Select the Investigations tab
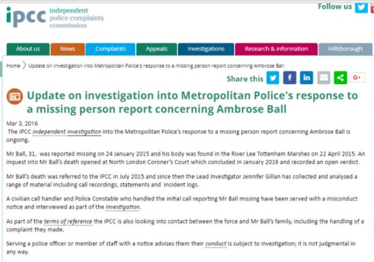The height and width of the screenshot is (262, 374). pos(205,49)
